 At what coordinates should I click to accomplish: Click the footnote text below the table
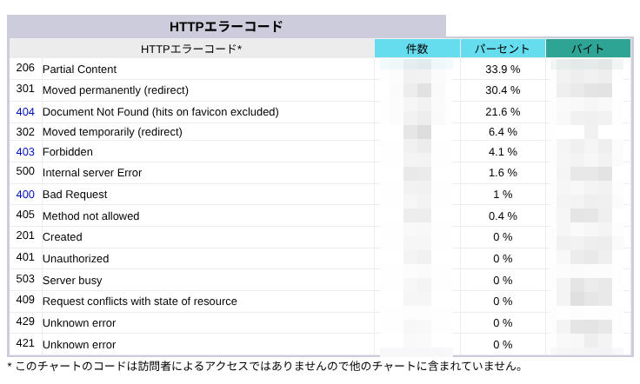pyautogui.click(x=265, y=366)
